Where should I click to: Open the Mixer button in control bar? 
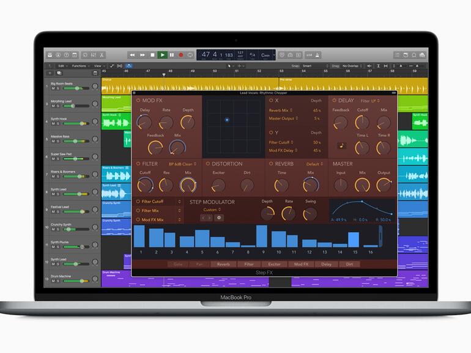pos(94,55)
